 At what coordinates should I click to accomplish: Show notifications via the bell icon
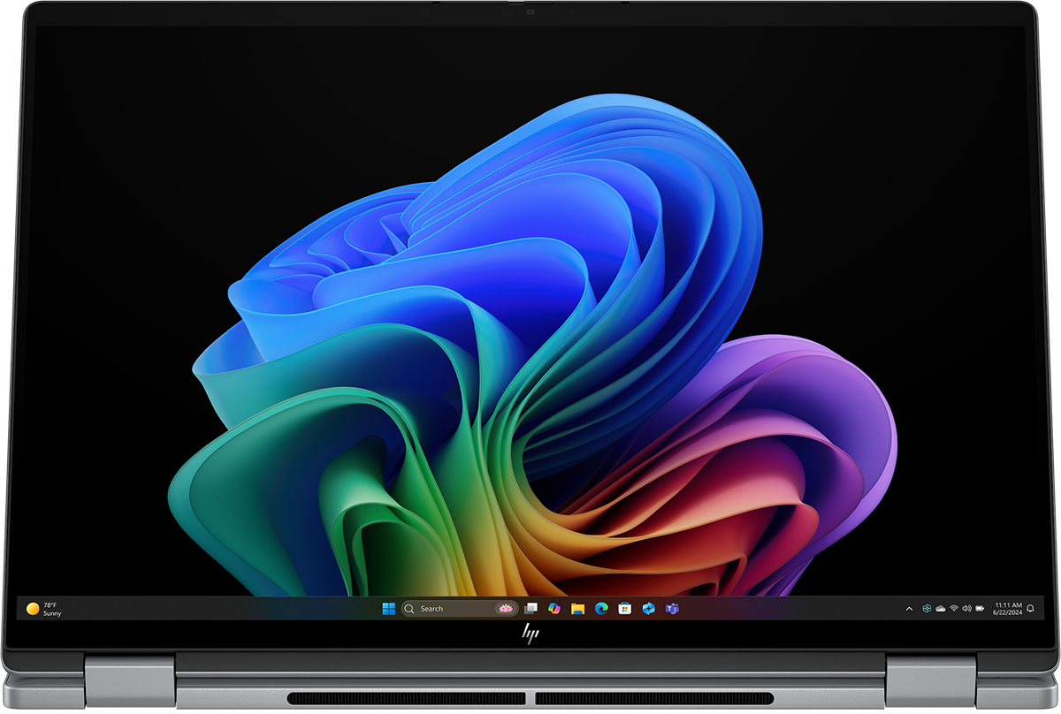tap(1030, 608)
